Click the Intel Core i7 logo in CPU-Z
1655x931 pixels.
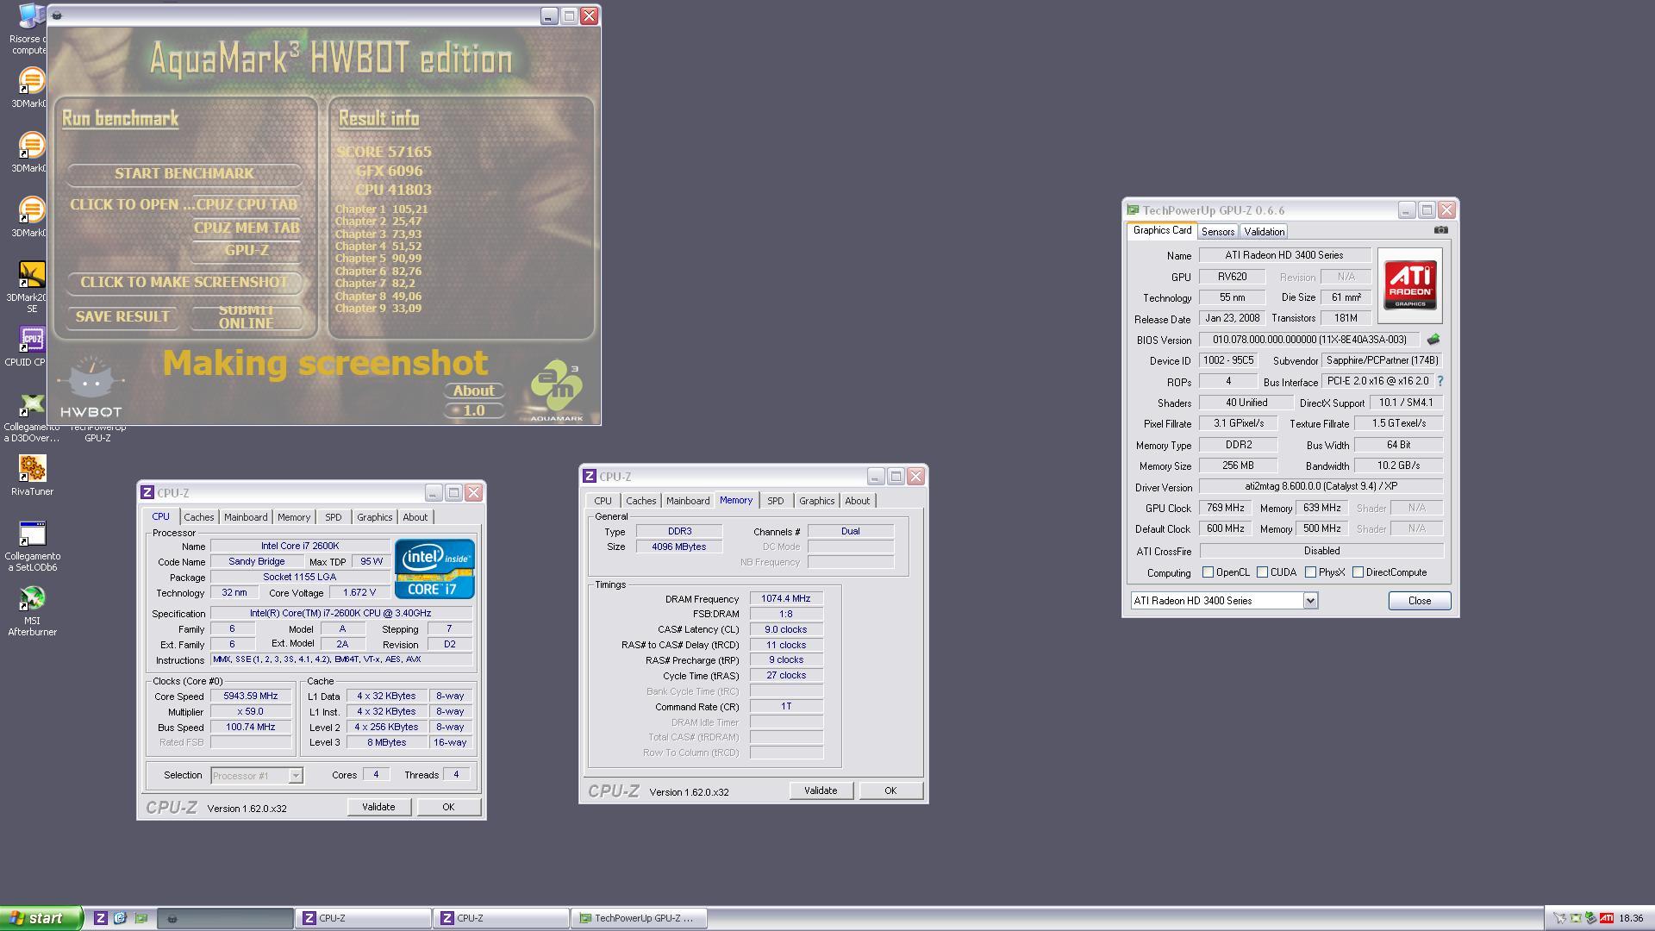point(434,569)
